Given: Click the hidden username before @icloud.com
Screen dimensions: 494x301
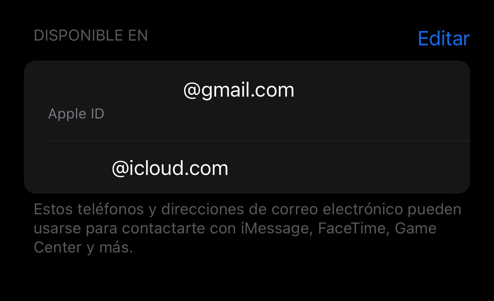Looking at the screenshot, I should click(x=80, y=168).
